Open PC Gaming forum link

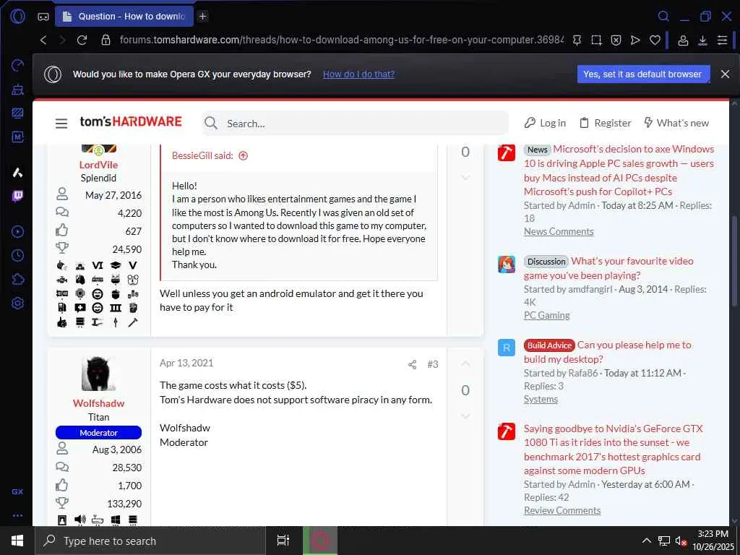click(546, 315)
